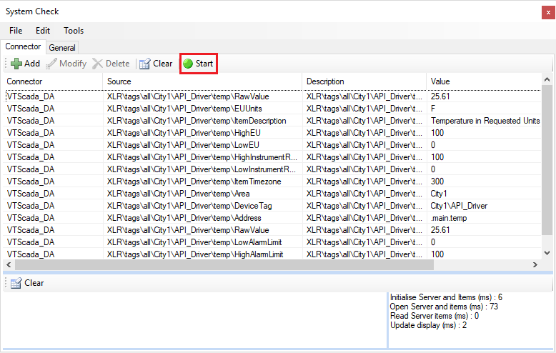Switch to the General tab

point(62,48)
